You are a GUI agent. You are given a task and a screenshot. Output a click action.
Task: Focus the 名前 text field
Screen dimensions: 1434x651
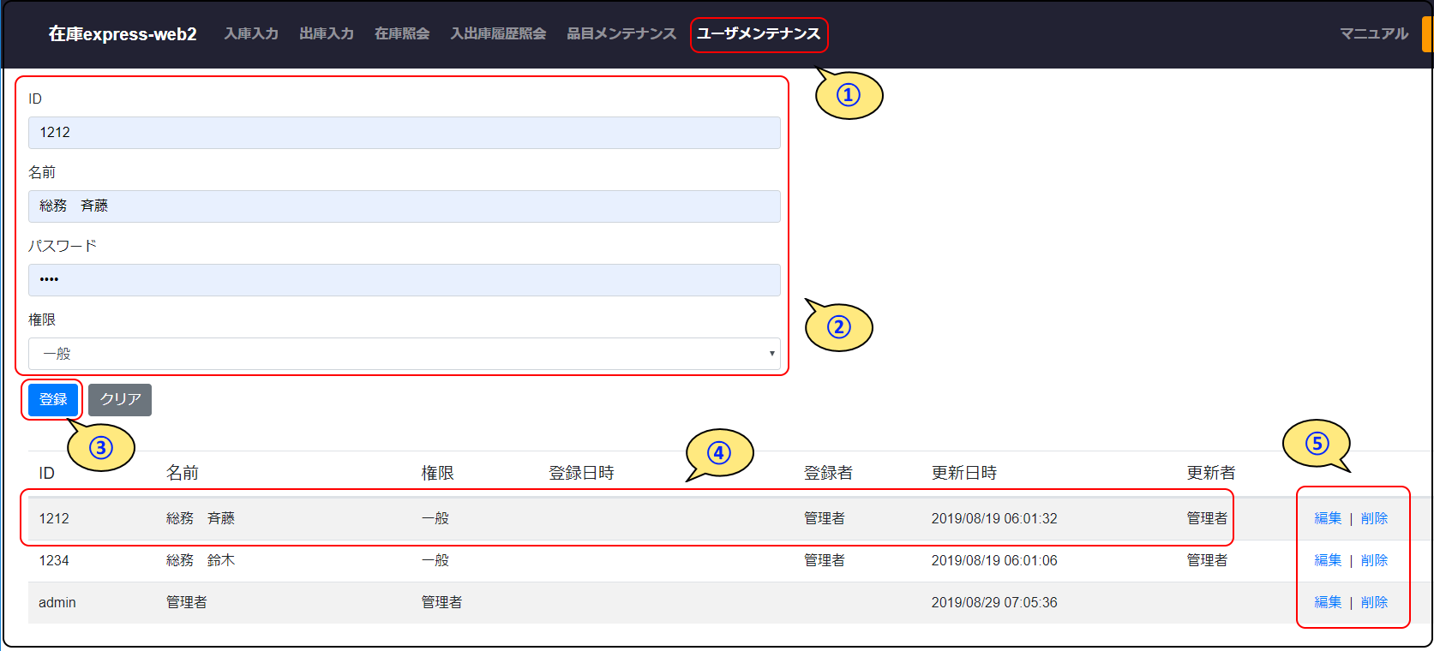click(404, 206)
